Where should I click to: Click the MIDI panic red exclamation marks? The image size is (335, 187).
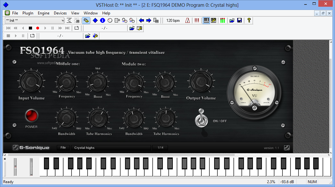pyautogui.click(x=197, y=21)
